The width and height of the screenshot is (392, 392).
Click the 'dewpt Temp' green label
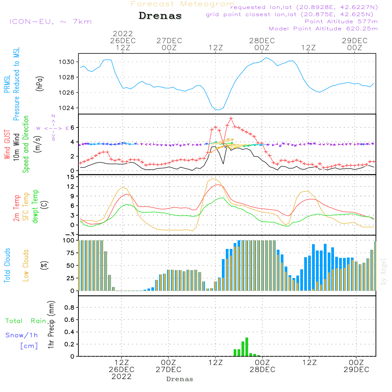click(x=35, y=206)
